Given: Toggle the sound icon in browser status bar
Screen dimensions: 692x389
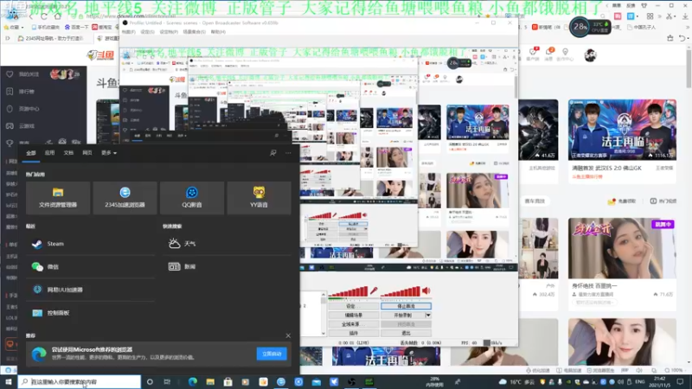Looking at the screenshot, I should (x=638, y=370).
